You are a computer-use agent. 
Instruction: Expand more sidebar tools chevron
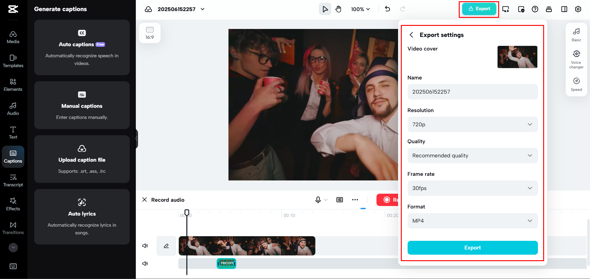[13, 248]
